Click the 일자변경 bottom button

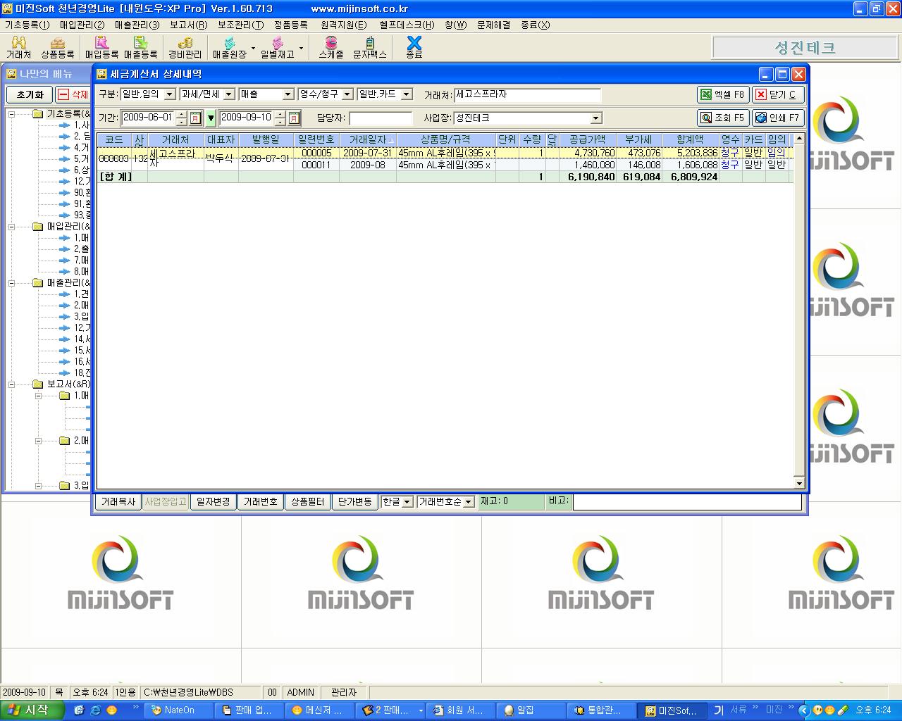click(214, 502)
